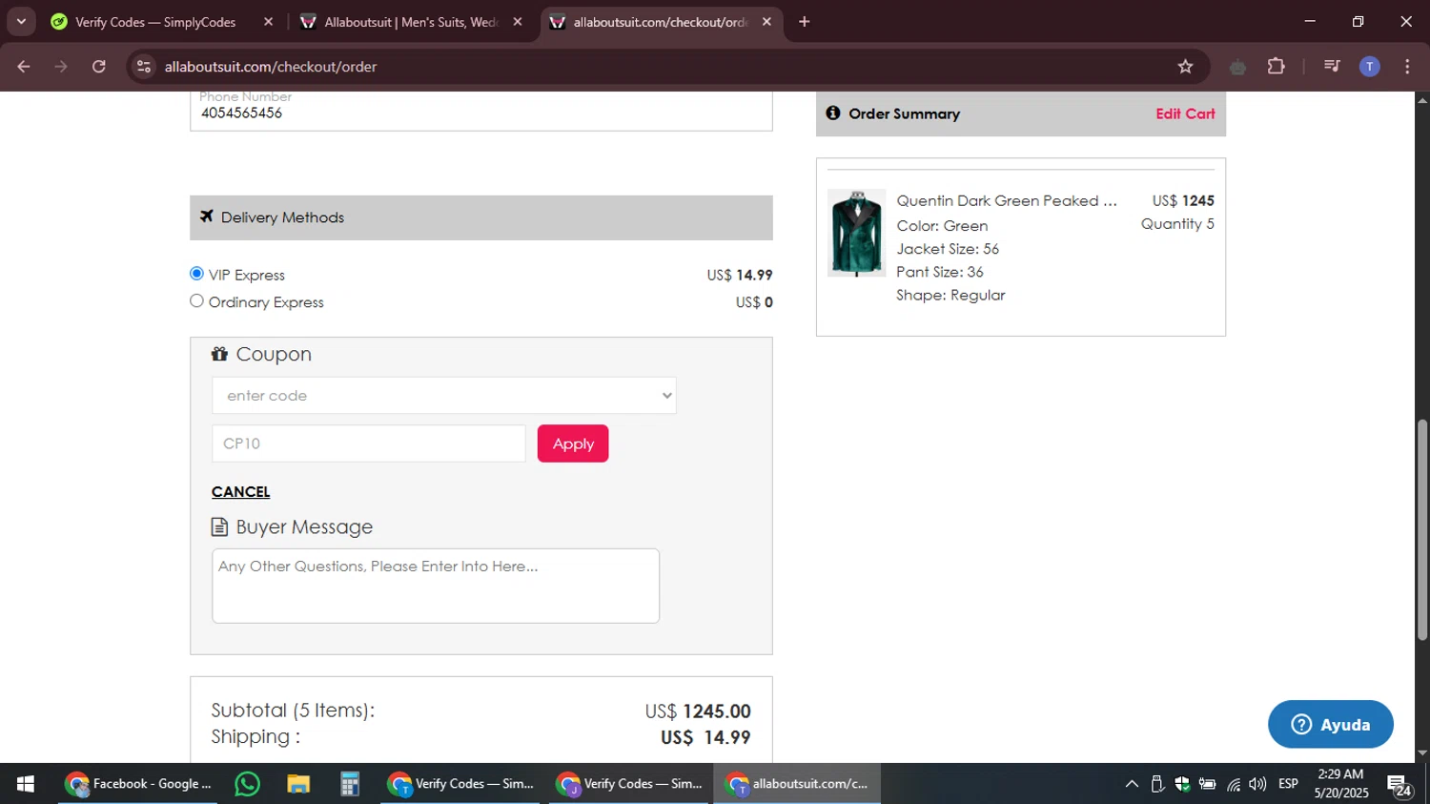Open allaboutsuit.com taskbar window
Screen dimensions: 1430x804
[797, 784]
